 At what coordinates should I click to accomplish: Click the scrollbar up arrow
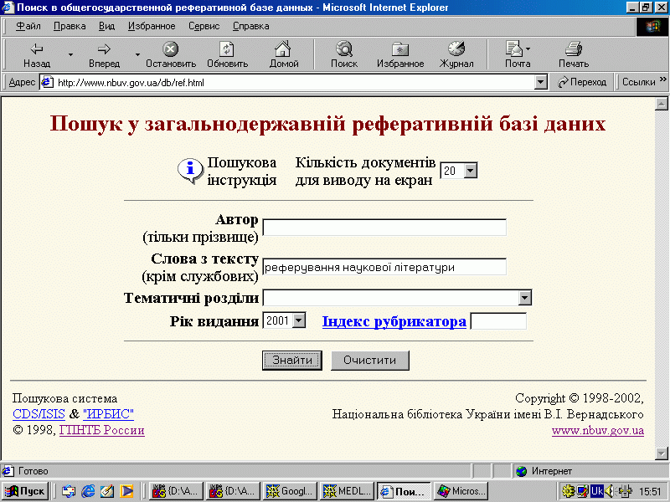[x=662, y=104]
